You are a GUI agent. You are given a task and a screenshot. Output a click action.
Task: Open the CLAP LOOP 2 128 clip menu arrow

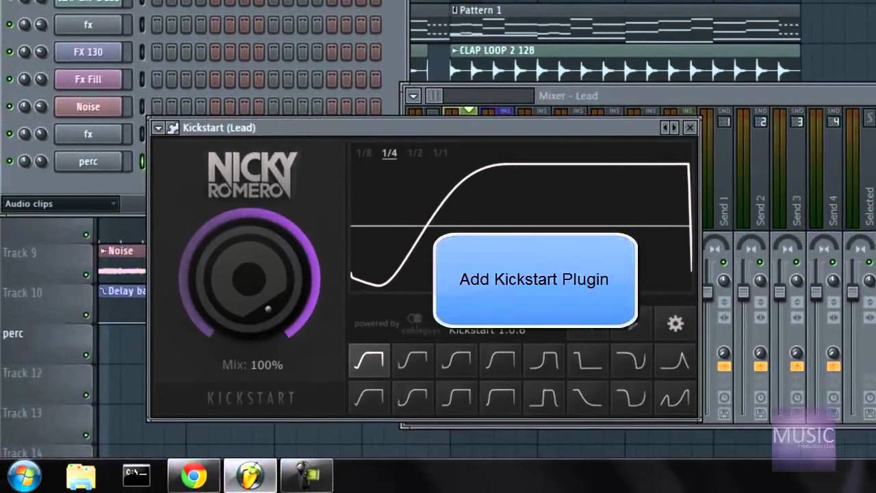pos(454,51)
